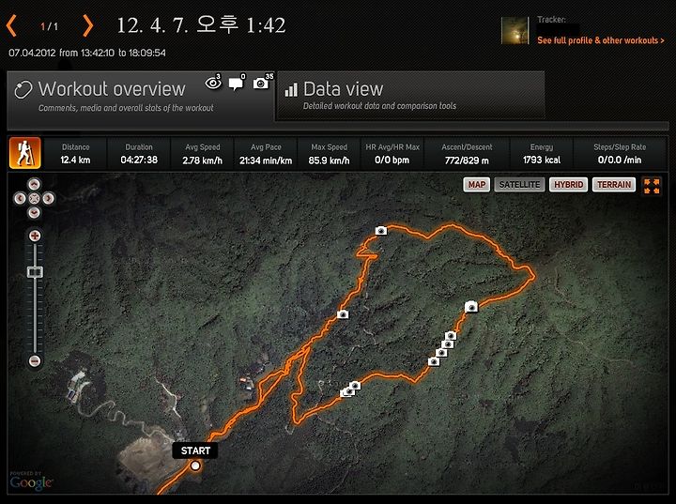Expand the map to fullscreen
This screenshot has height=504, width=676.
point(652,186)
